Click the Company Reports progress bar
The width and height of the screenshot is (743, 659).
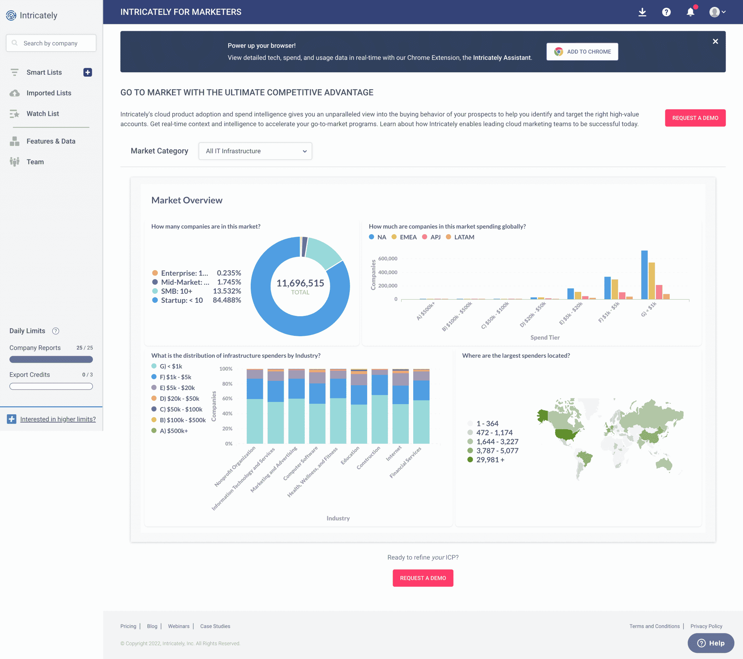click(x=51, y=359)
